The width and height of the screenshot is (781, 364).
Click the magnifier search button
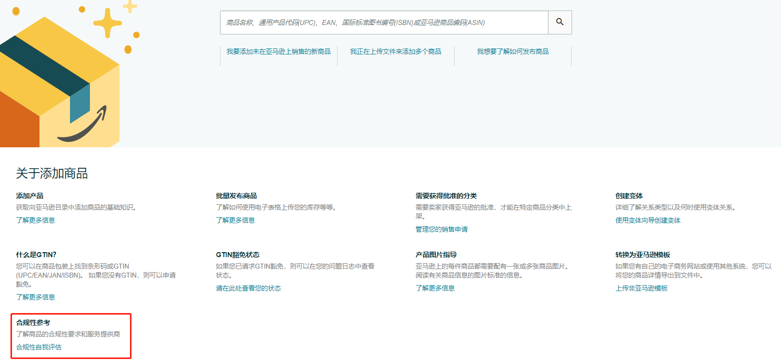(x=560, y=22)
